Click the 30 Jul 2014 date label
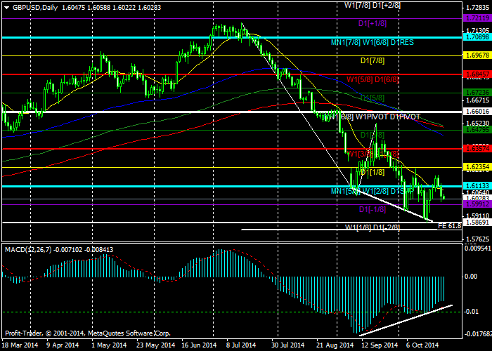 click(287, 345)
